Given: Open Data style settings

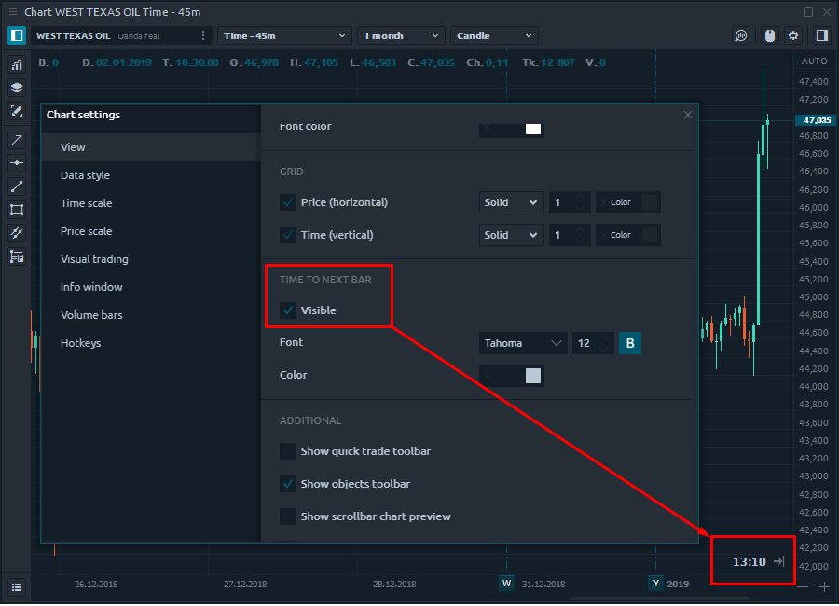Looking at the screenshot, I should pyautogui.click(x=151, y=175).
